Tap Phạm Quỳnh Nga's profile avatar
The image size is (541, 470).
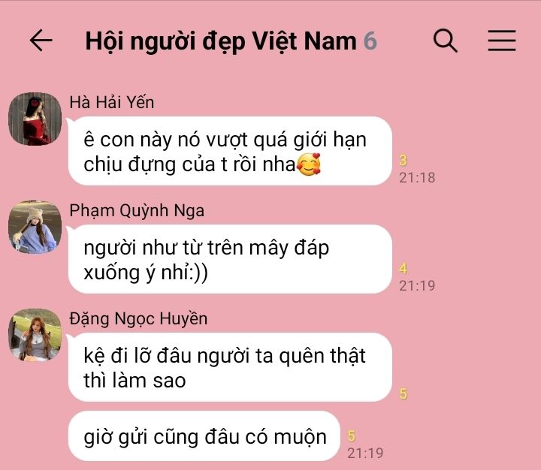(35, 227)
